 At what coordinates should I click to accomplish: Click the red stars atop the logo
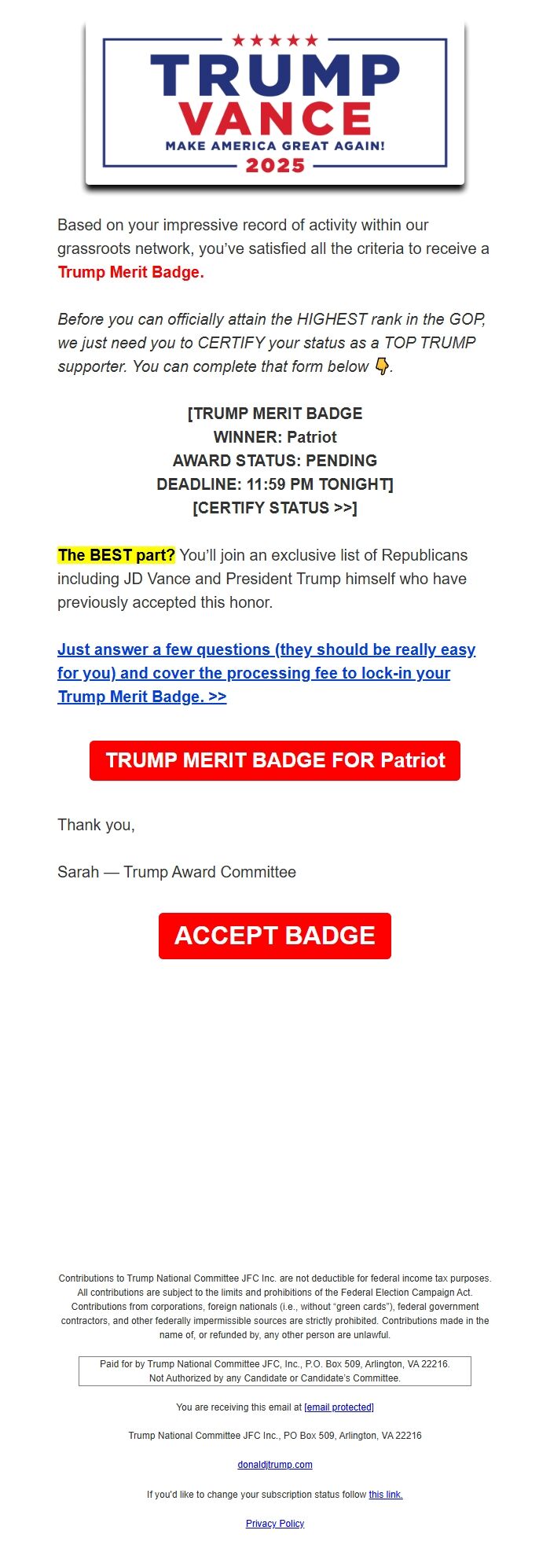pos(275,40)
